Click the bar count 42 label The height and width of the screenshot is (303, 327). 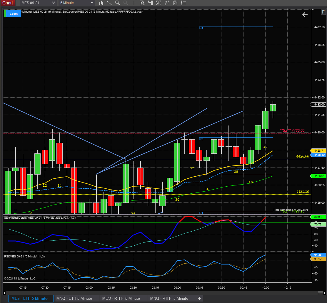(265, 147)
